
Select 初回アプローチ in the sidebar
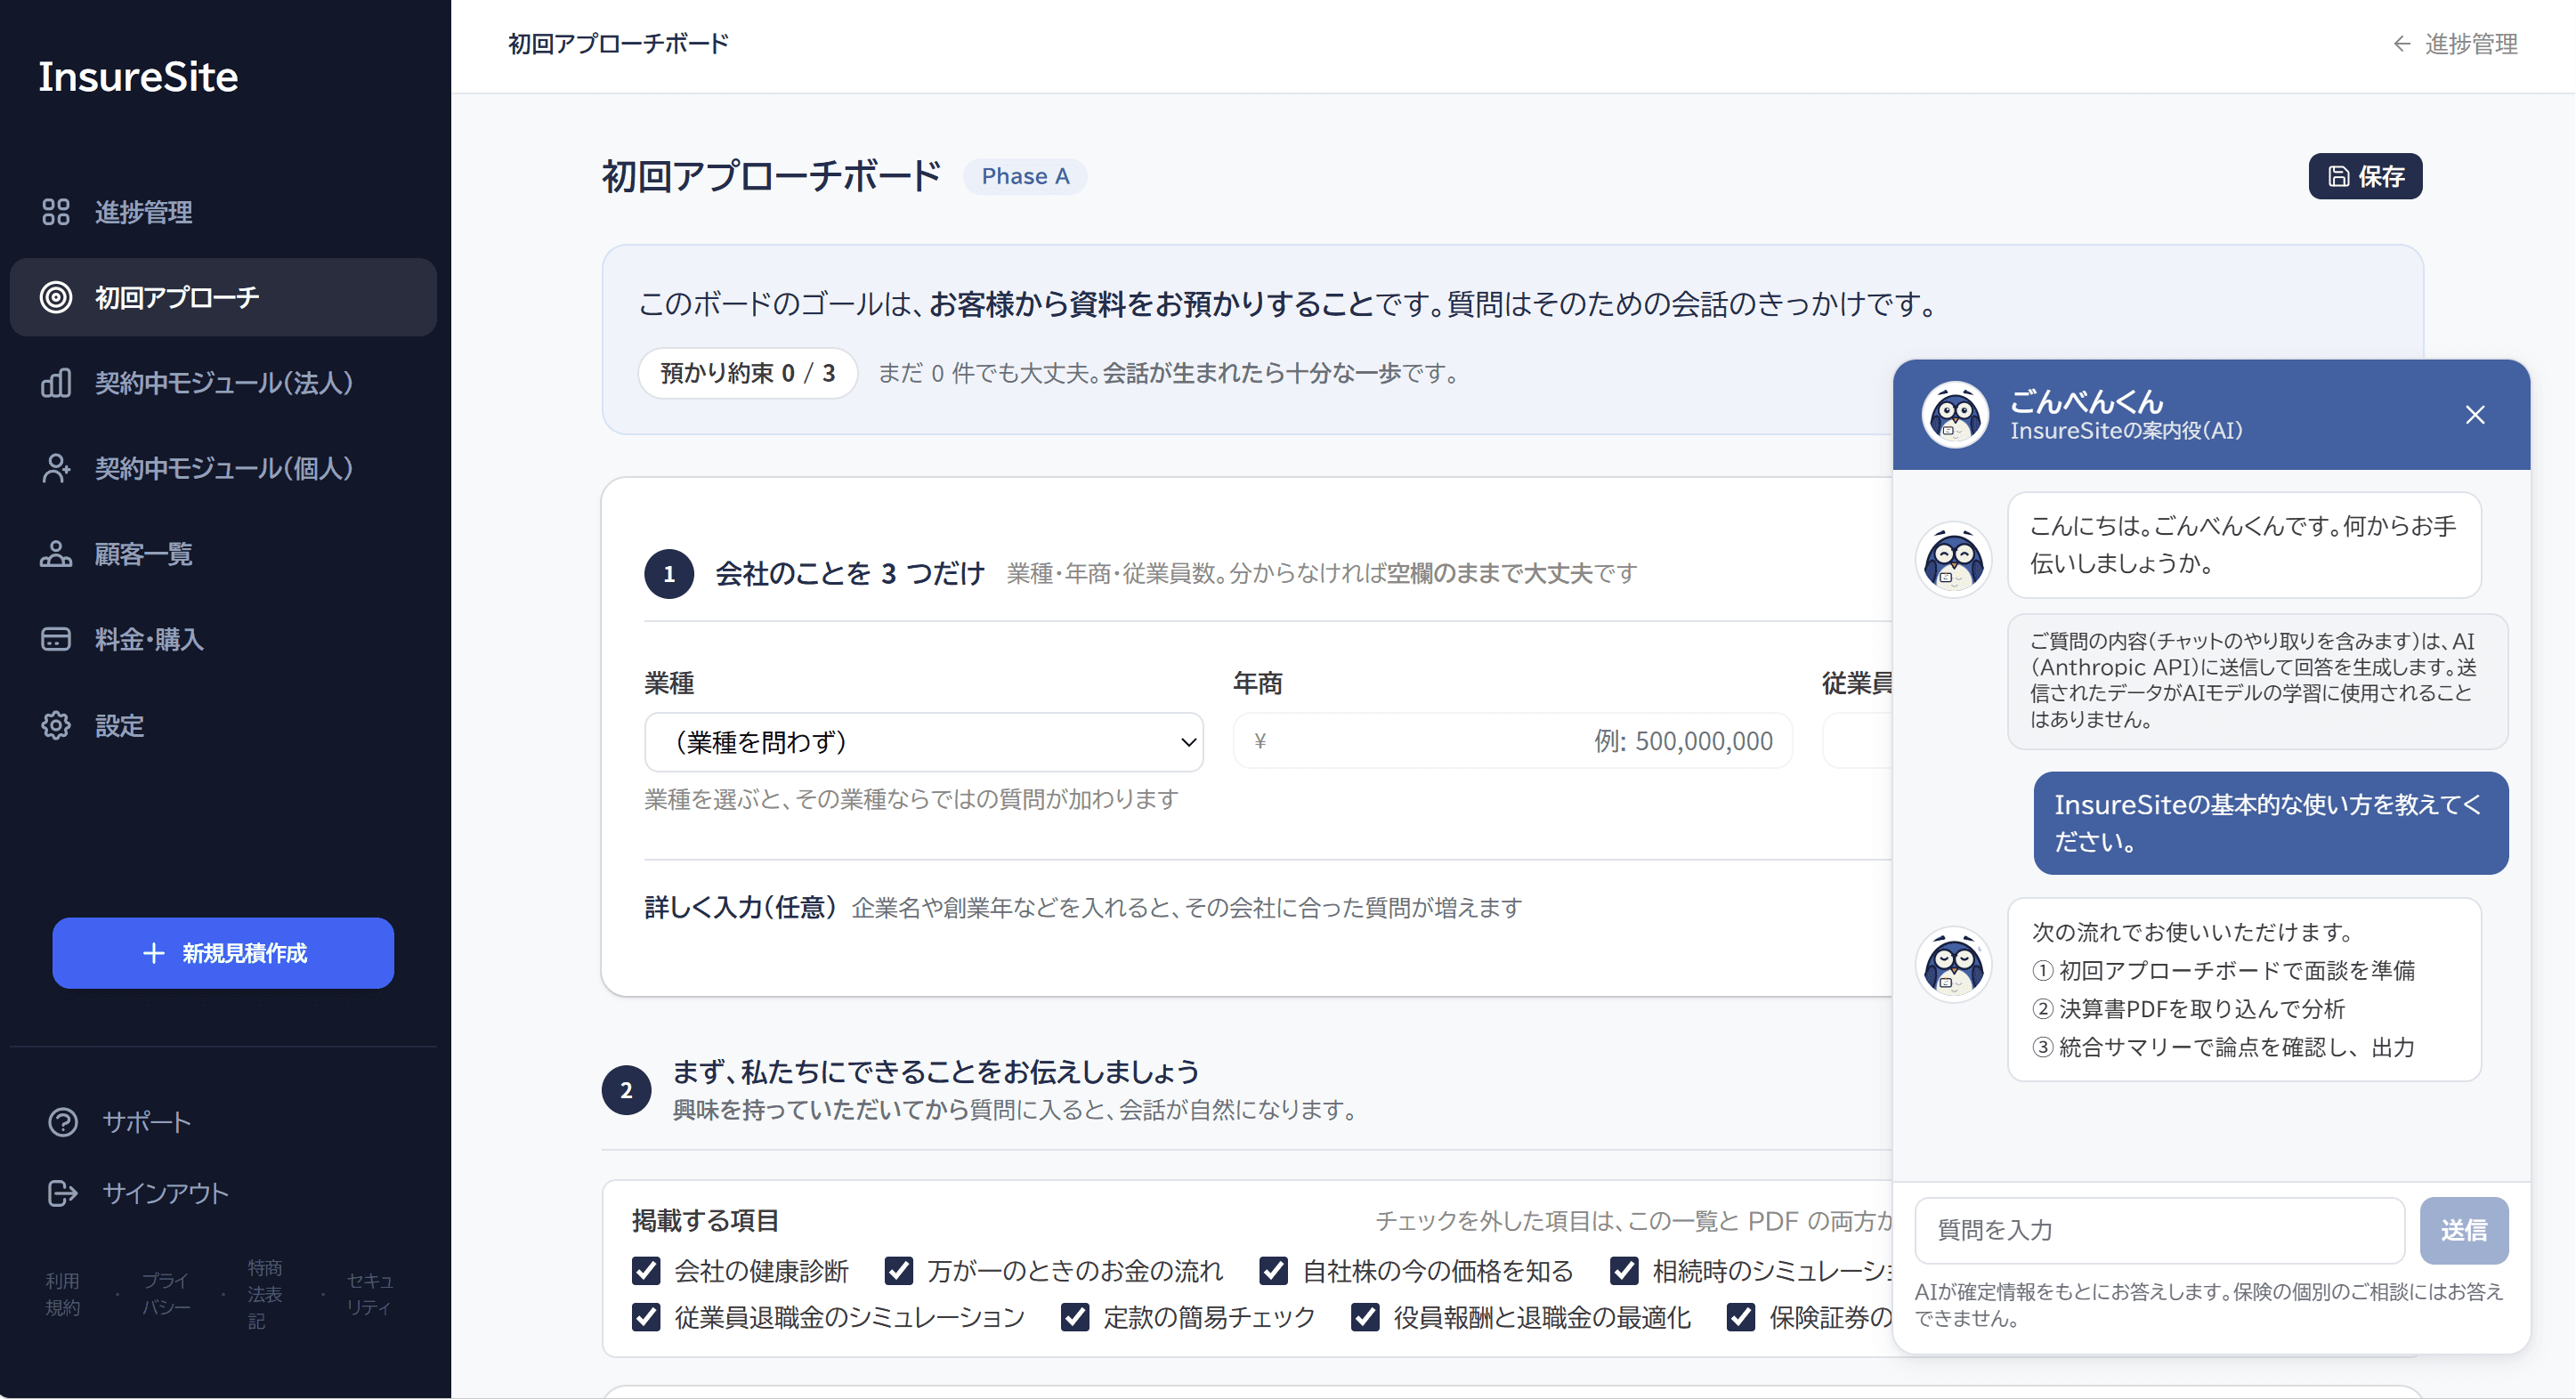point(223,297)
